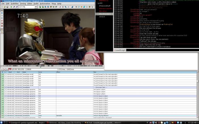Toggle realtime video update button
This screenshot has height=124, width=199.
click(x=2, y=30)
